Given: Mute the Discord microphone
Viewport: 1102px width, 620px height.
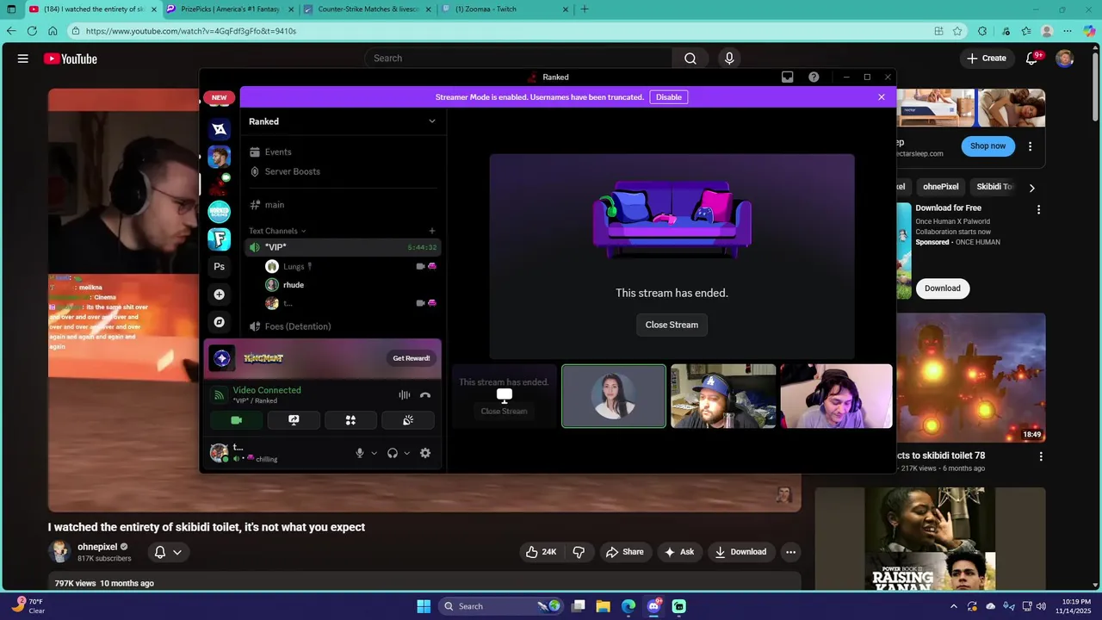Looking at the screenshot, I should [x=361, y=453].
